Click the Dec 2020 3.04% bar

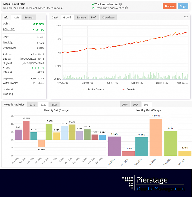coord(103,137)
